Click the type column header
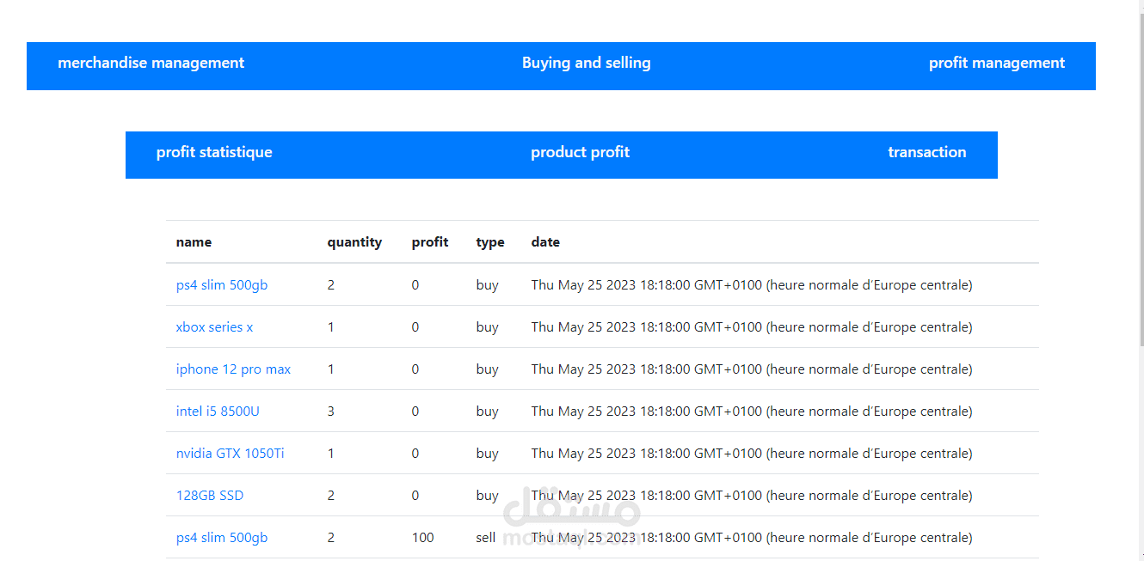This screenshot has height=561, width=1144. coord(490,242)
